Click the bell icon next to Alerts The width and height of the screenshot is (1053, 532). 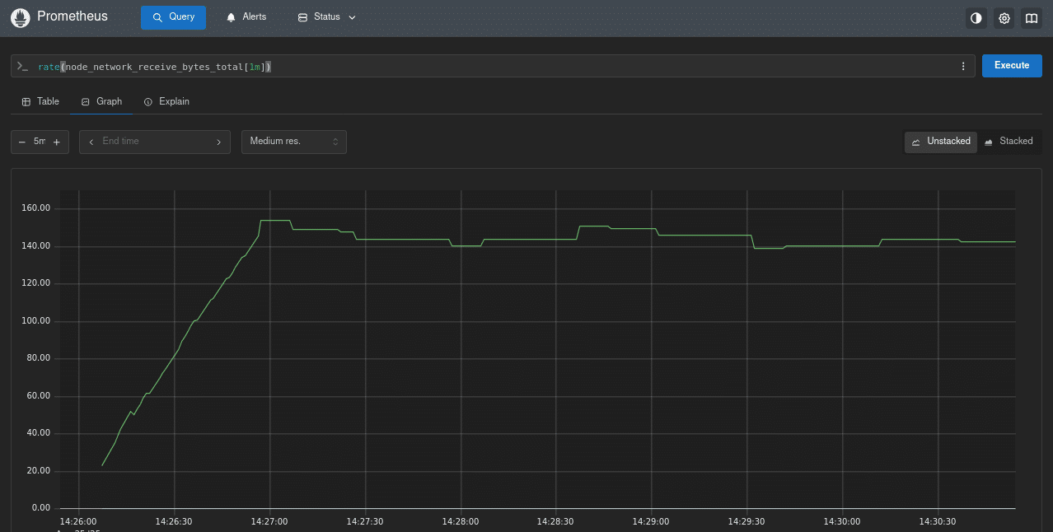click(x=231, y=16)
